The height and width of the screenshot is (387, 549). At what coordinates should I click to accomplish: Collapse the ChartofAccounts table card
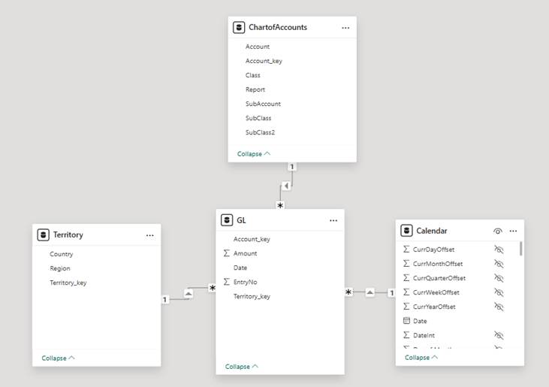coord(254,154)
